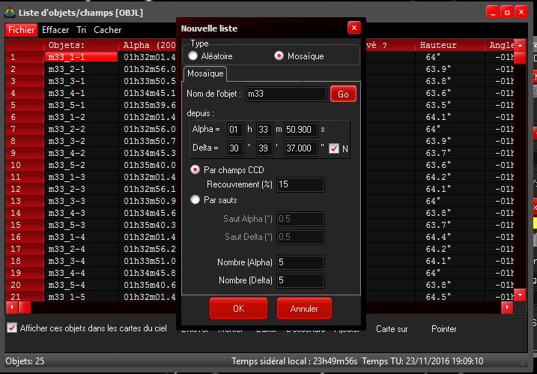Close the Nouvelle liste dialog
Viewport: 537px width, 374px height.
354,28
